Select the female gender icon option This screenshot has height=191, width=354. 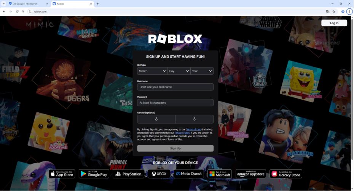[x=156, y=119]
